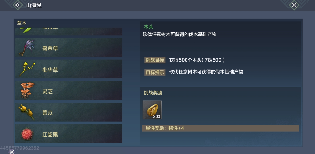Click the 山海经 title label

(x=34, y=5)
